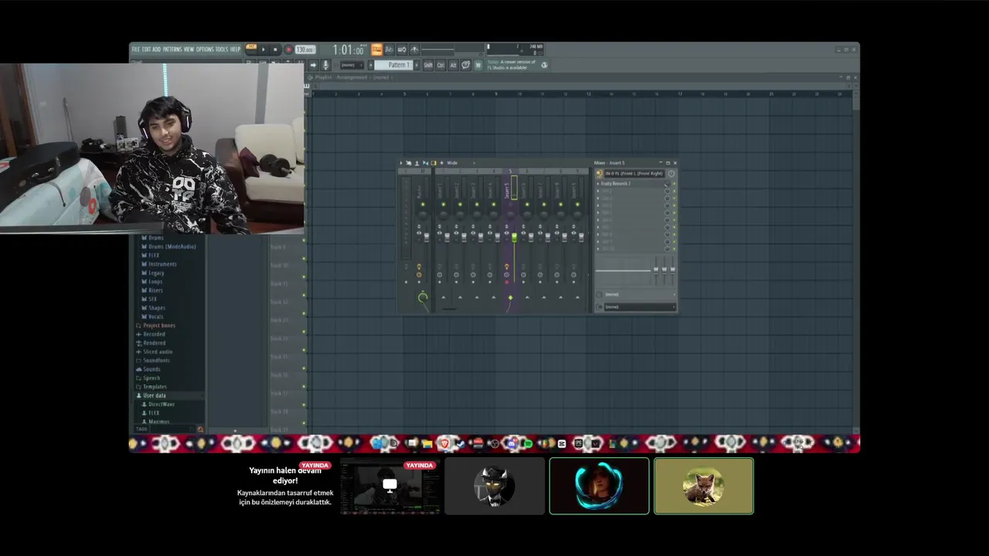Open the Instruments browser folder
The height and width of the screenshot is (556, 989).
coord(160,264)
